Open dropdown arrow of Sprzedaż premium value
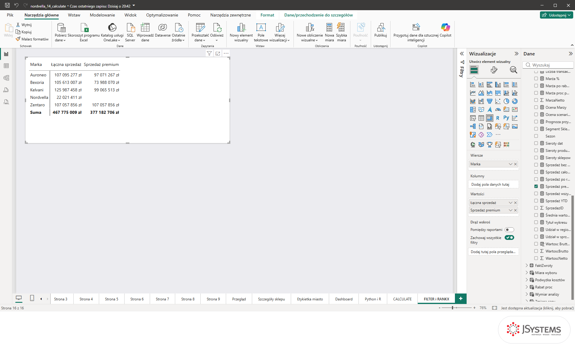The height and width of the screenshot is (348, 575). (510, 210)
